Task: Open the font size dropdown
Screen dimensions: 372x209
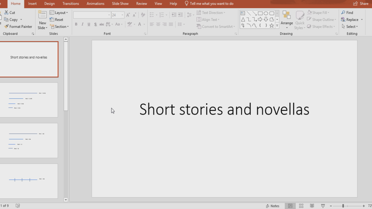Action: click(122, 15)
